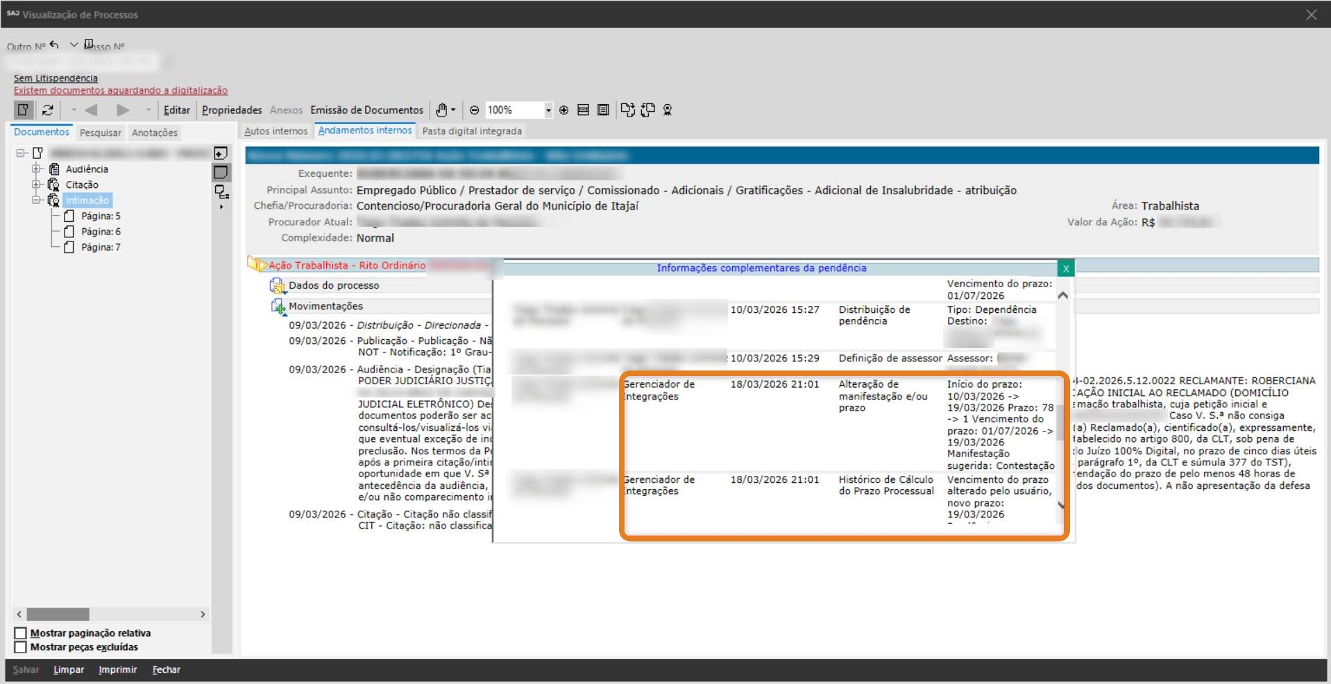The width and height of the screenshot is (1331, 684).
Task: Open the documents awaiting digitalização link
Action: pyautogui.click(x=121, y=91)
